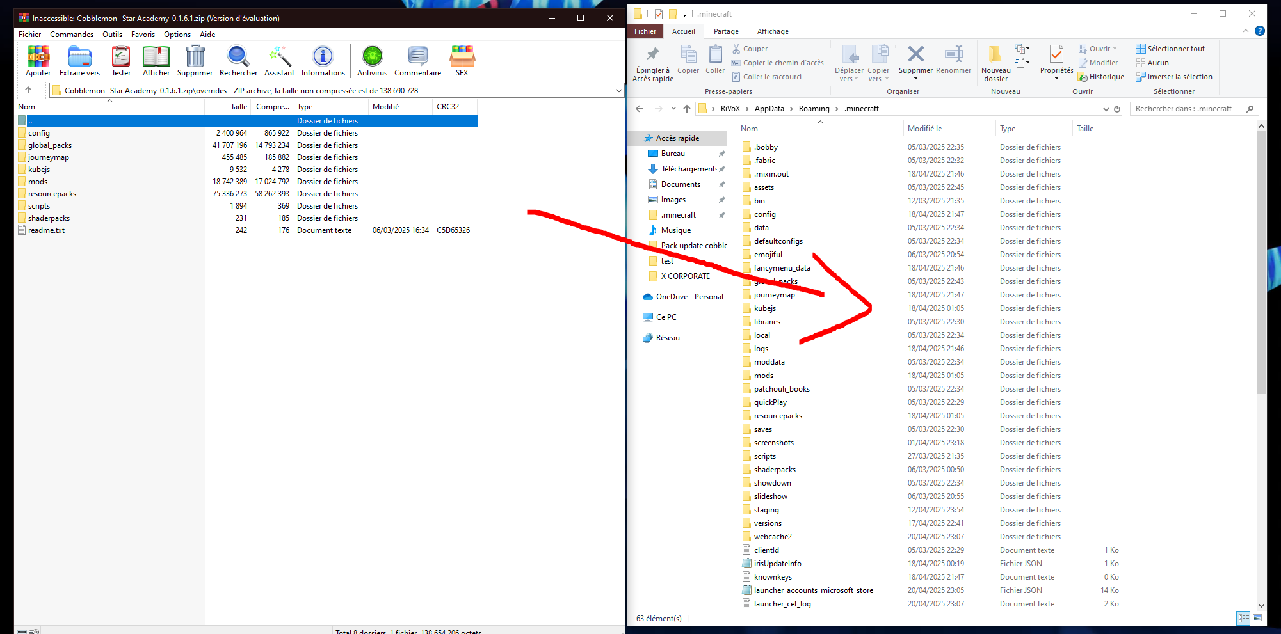The image size is (1281, 634).
Task: Click Extraire vers in WinRAR toolbar
Action: [x=79, y=61]
